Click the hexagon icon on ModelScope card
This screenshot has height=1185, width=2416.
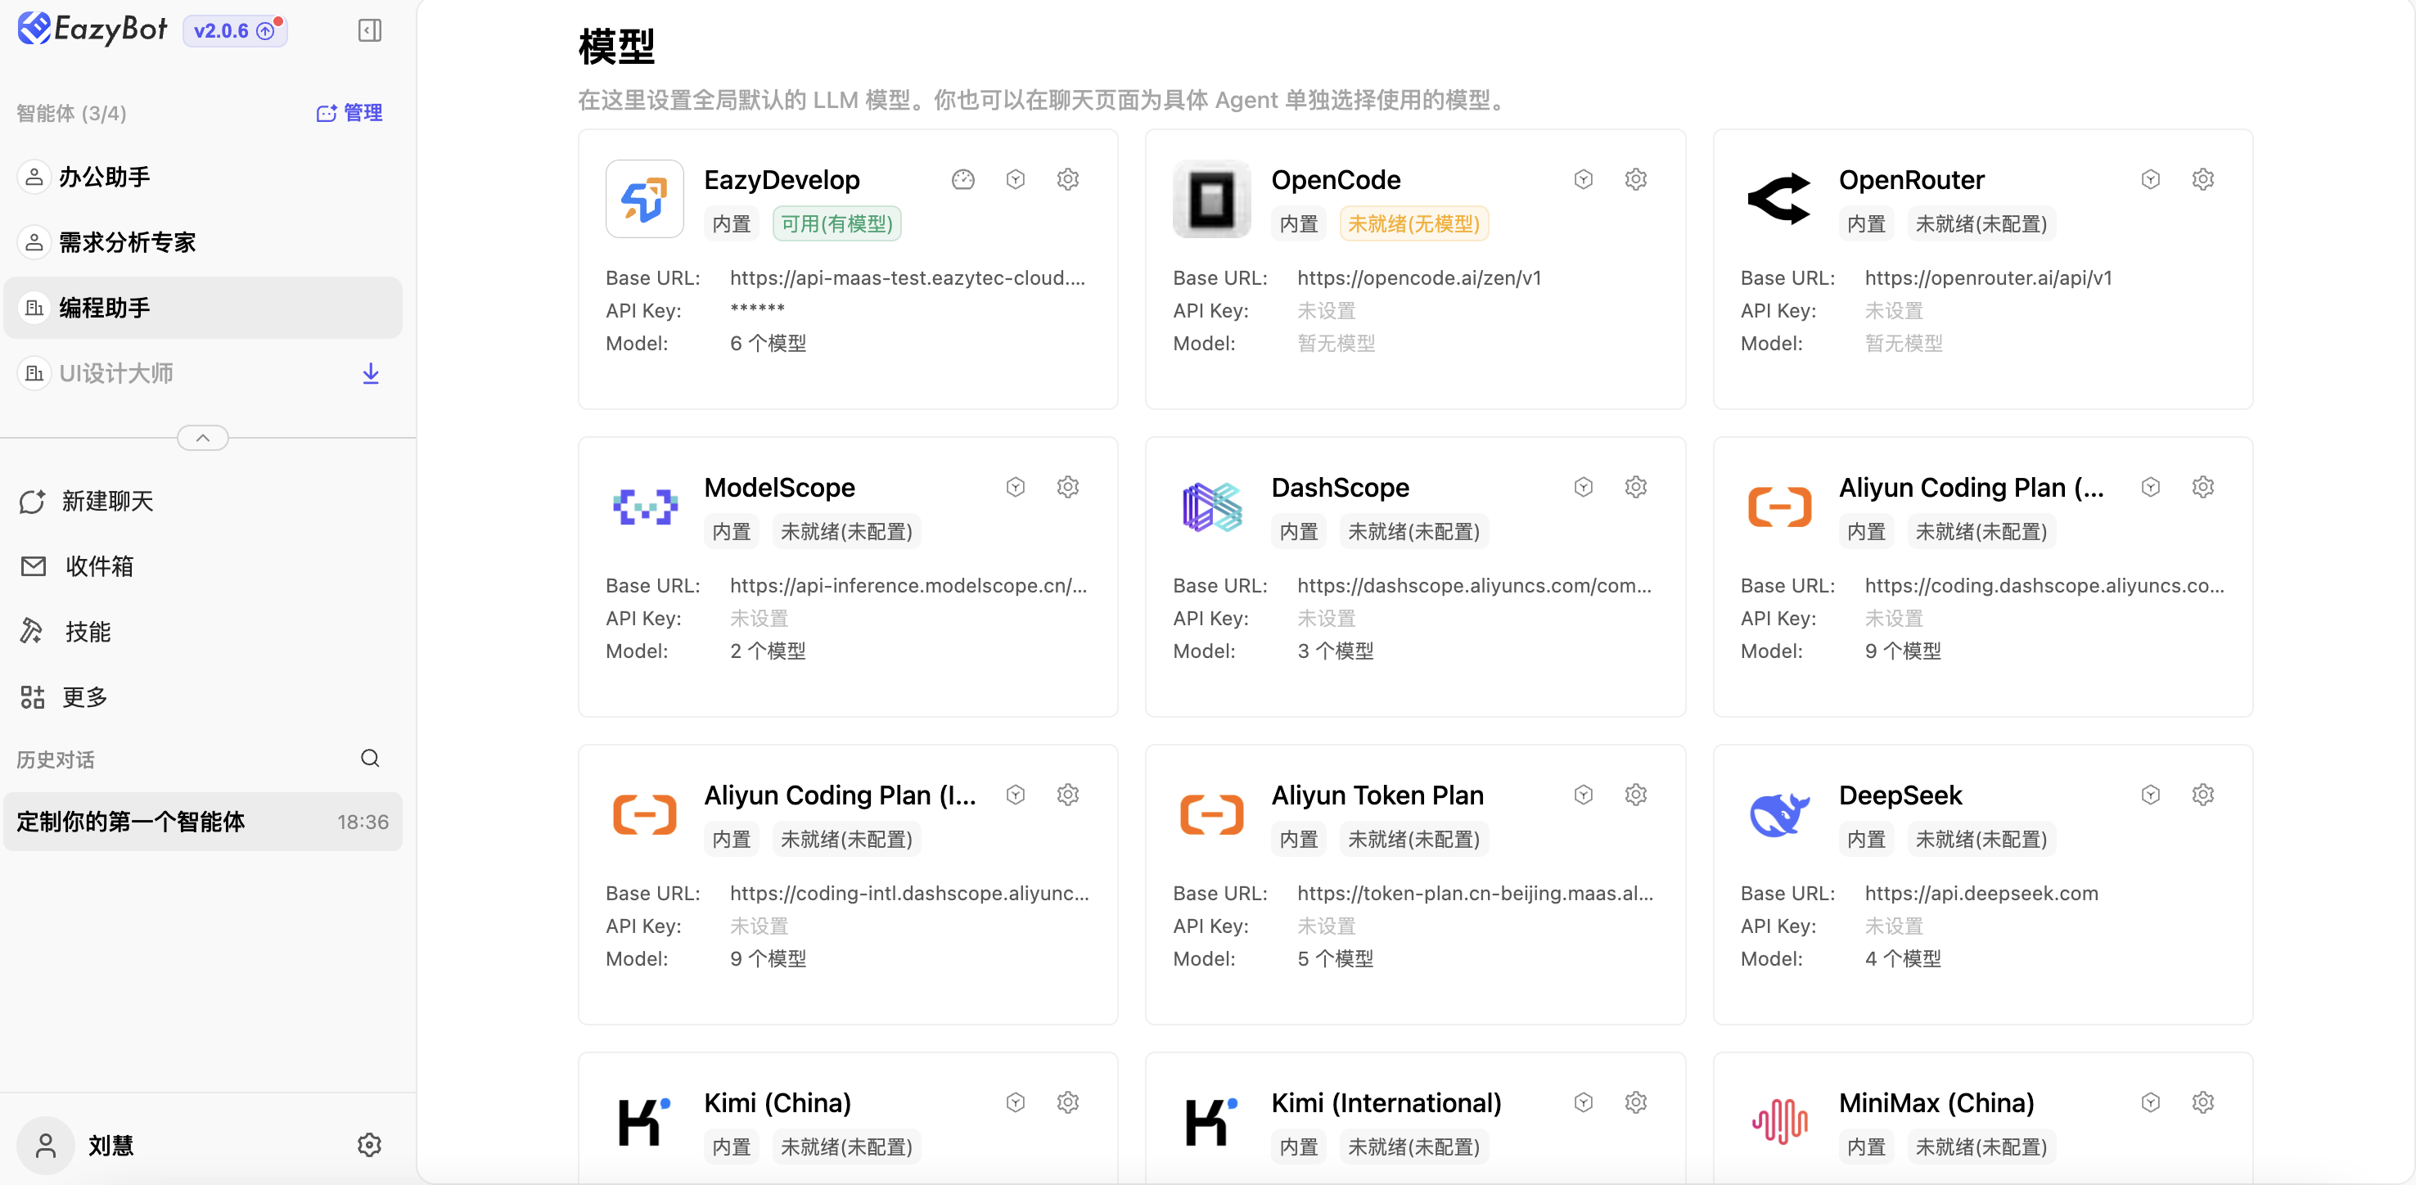pyautogui.click(x=1016, y=487)
